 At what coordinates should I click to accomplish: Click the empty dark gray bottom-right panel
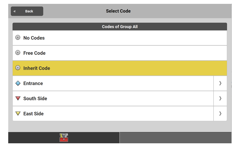coord(175,138)
